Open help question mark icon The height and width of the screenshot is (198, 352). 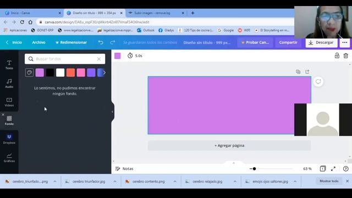(346, 169)
